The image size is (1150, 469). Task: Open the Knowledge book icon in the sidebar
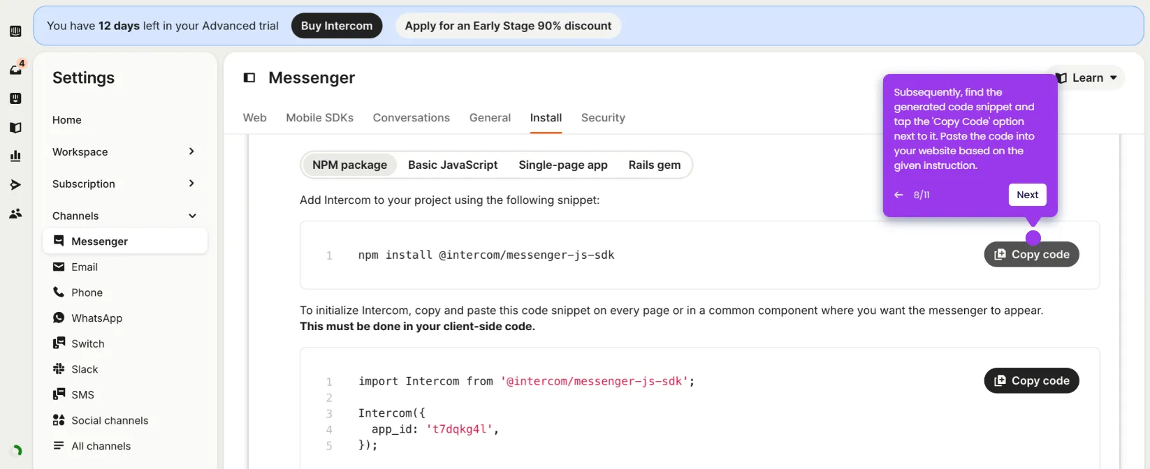[x=15, y=128]
